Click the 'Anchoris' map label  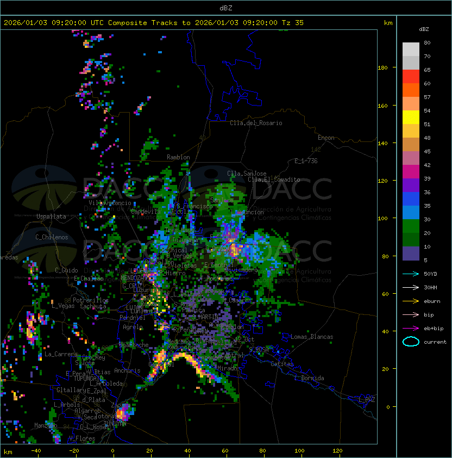127,370
